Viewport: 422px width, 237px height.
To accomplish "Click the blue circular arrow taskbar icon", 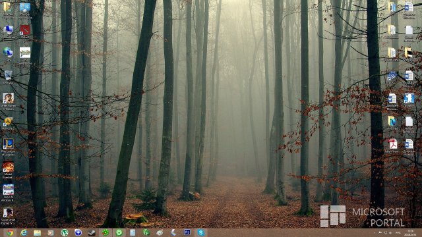I will click(78, 232).
